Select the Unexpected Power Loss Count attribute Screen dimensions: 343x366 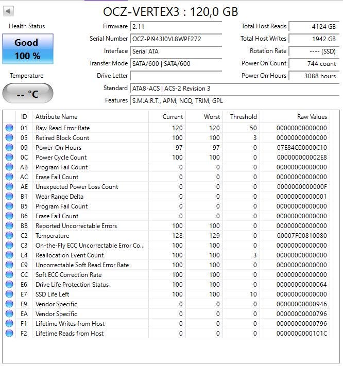tap(77, 187)
